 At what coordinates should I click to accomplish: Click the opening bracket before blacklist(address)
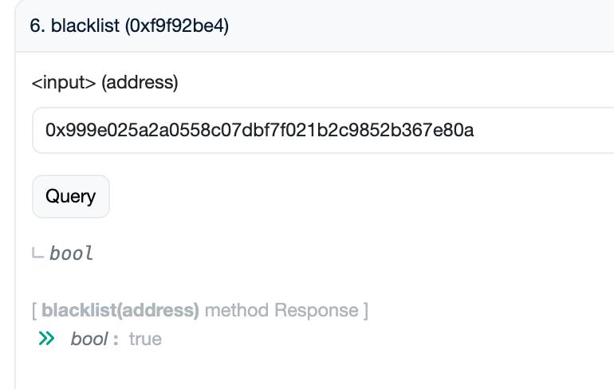pyautogui.click(x=35, y=310)
